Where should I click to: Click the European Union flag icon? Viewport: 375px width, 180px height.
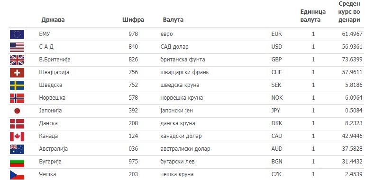(17, 34)
